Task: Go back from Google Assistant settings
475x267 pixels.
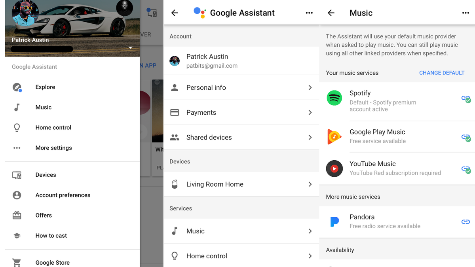Action: tap(175, 13)
